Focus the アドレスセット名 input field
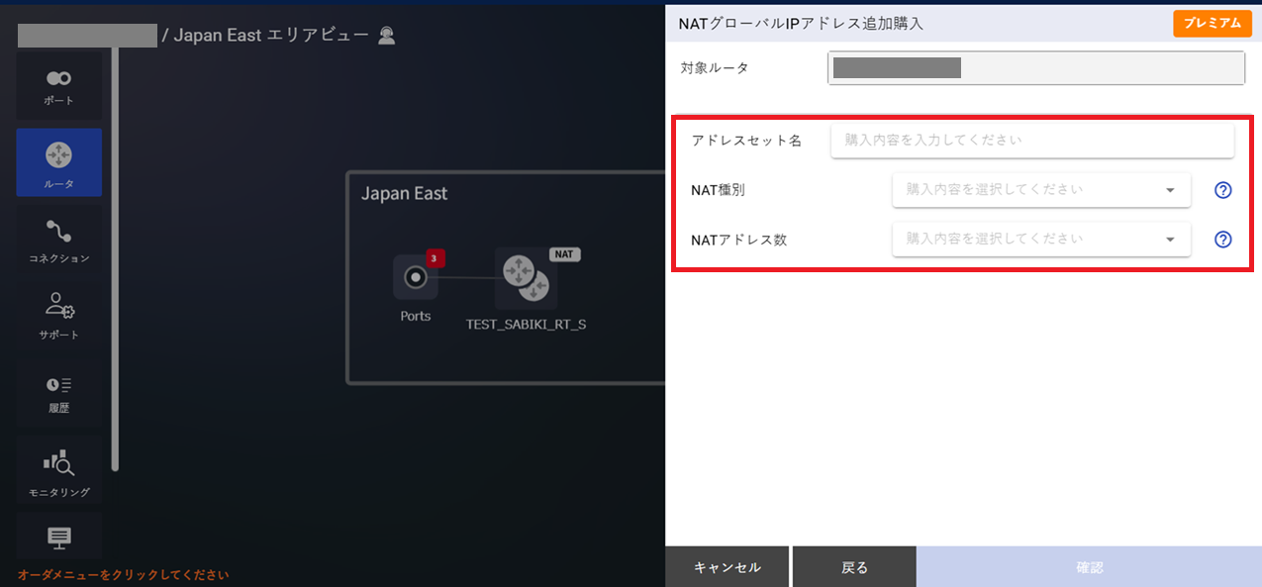This screenshot has width=1262, height=587. tap(1032, 140)
